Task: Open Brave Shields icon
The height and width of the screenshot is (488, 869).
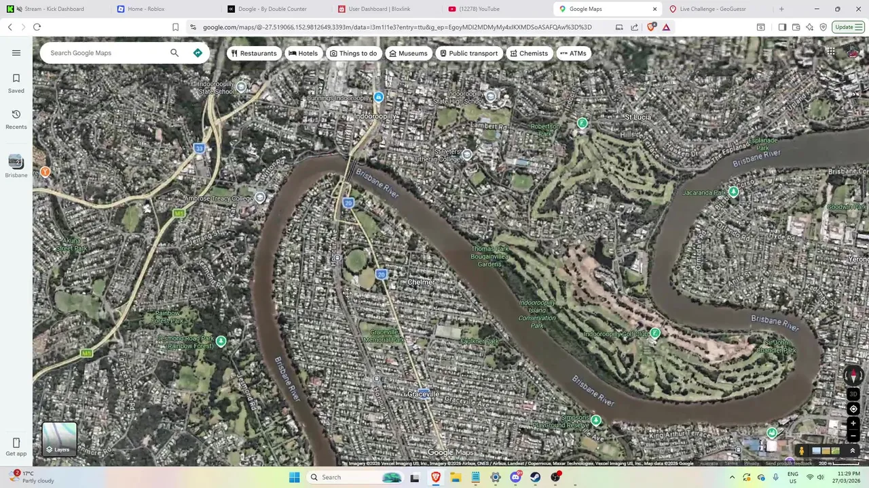Action: [x=652, y=27]
